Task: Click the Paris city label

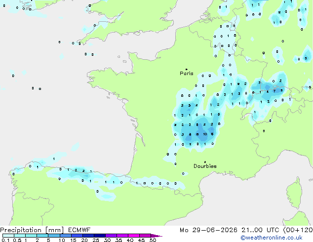Action: coord(187,74)
